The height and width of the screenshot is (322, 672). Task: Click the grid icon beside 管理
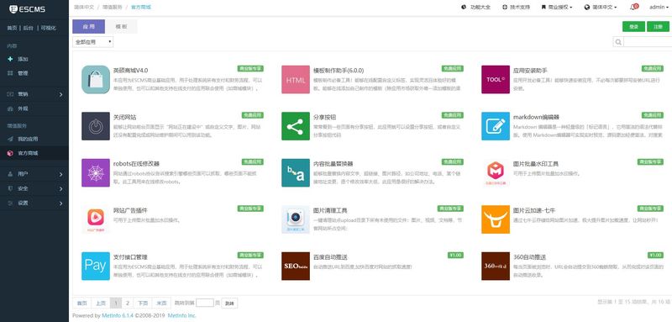click(10, 73)
